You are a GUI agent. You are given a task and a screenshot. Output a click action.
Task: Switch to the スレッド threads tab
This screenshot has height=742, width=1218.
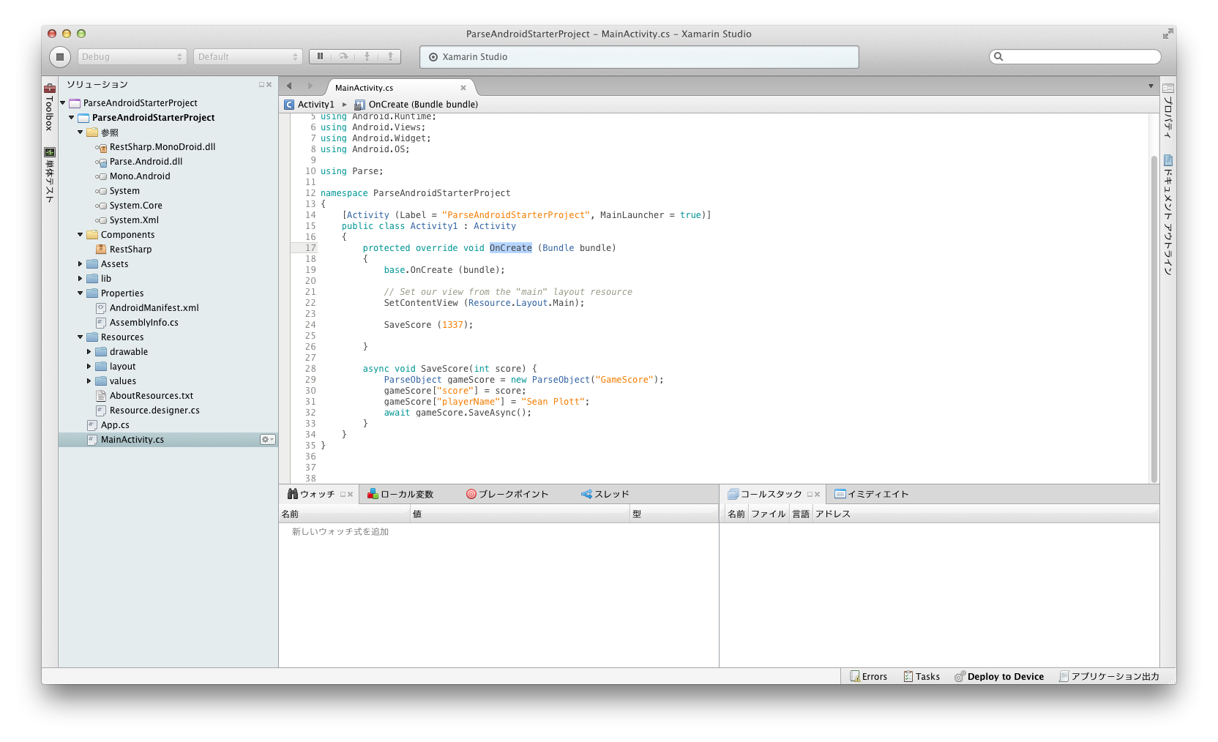[x=605, y=494]
